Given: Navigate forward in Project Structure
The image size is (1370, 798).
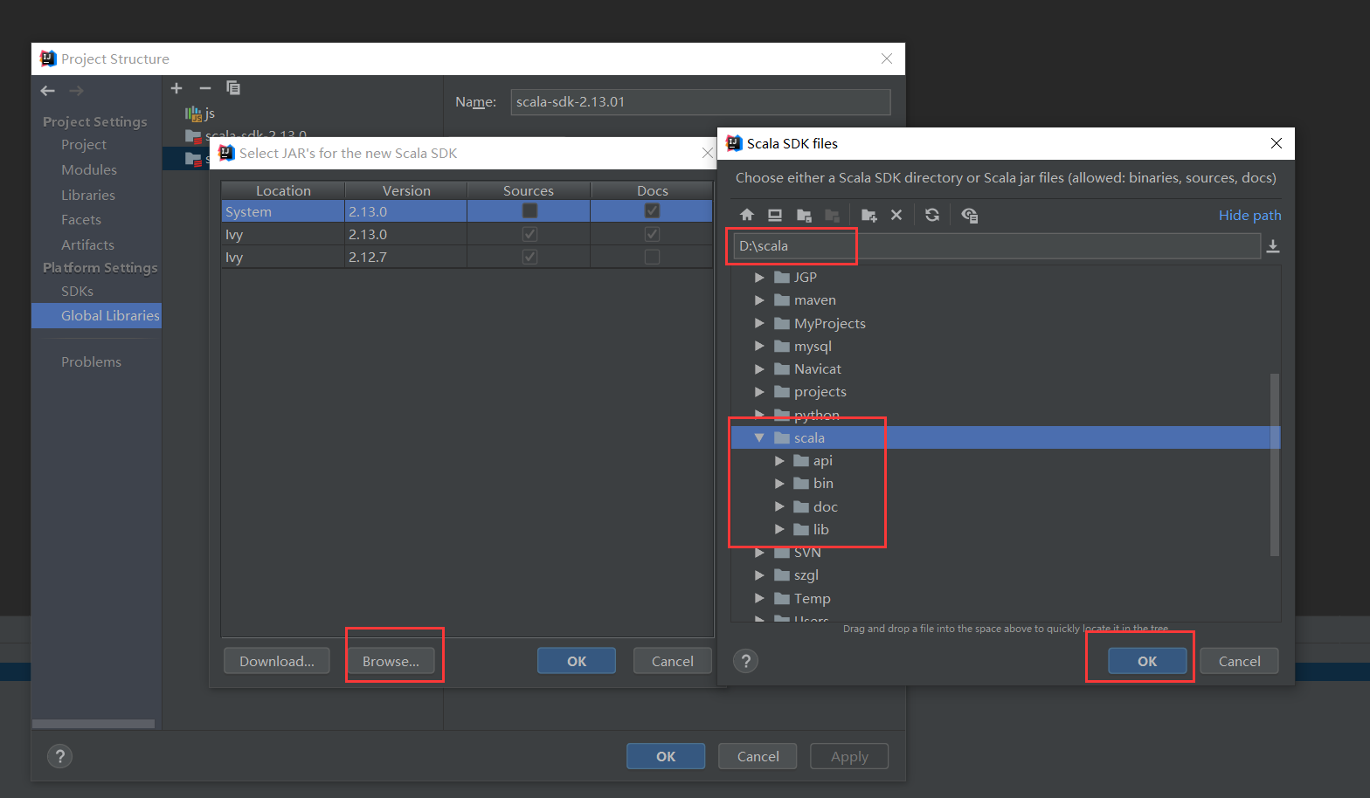Looking at the screenshot, I should [x=77, y=91].
